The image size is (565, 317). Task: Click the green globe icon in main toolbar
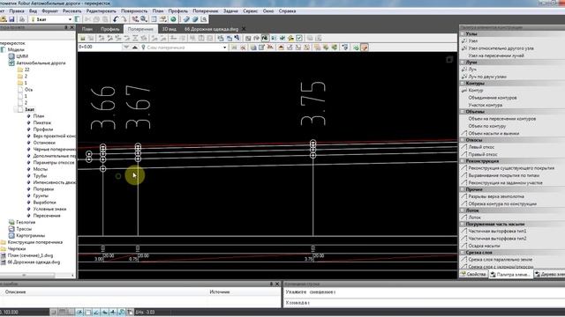pyautogui.click(x=173, y=19)
